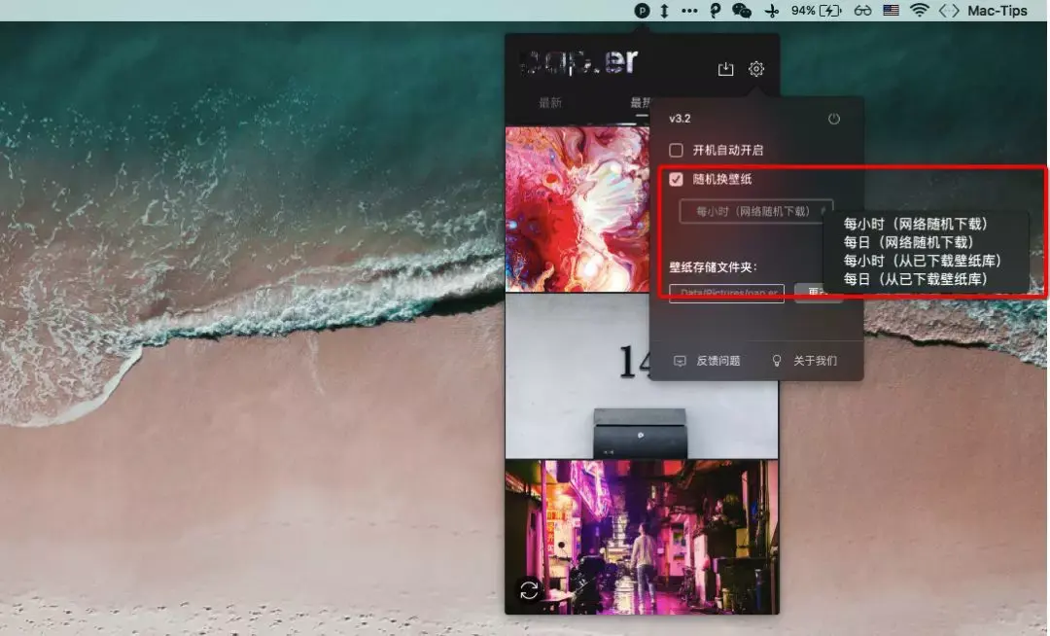Uncheck the 随机换壁纸 checkbox
The width and height of the screenshot is (1050, 636).
tap(675, 180)
